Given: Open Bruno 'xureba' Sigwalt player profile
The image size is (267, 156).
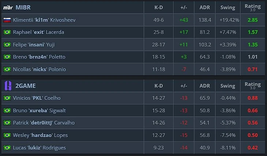Looking at the screenshot, I should point(40,110).
